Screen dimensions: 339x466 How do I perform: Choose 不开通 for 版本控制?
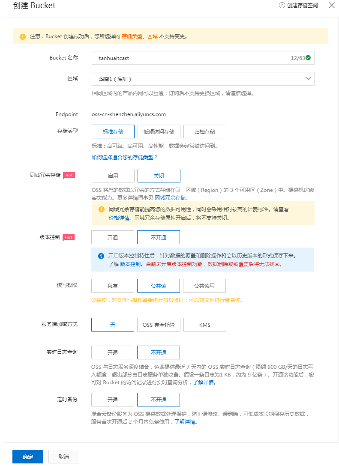click(x=159, y=237)
